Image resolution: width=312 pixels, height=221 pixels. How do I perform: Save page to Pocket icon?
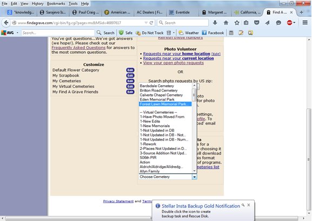click(x=257, y=23)
